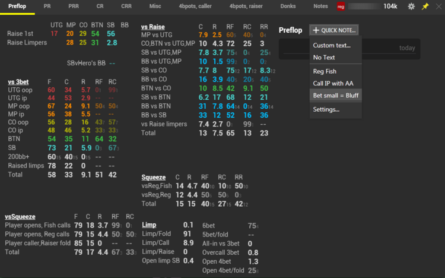Switch to 4bpots, raiser tab
Image resolution: width=445 pixels, height=278 pixels.
pos(246,6)
